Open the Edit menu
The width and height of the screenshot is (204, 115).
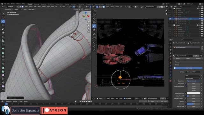8,4
